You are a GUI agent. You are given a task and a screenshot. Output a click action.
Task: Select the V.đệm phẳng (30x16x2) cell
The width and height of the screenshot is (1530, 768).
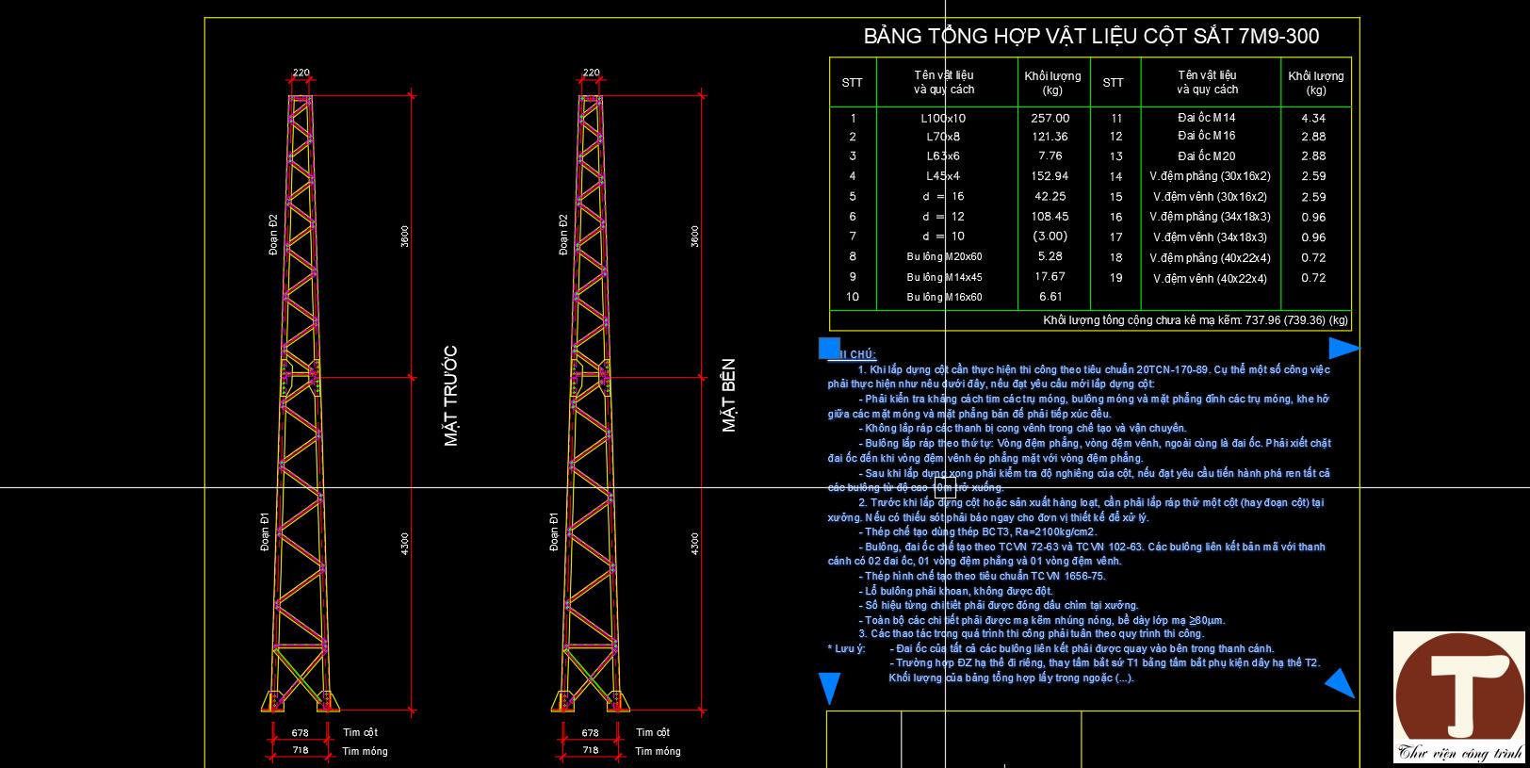pyautogui.click(x=1211, y=176)
